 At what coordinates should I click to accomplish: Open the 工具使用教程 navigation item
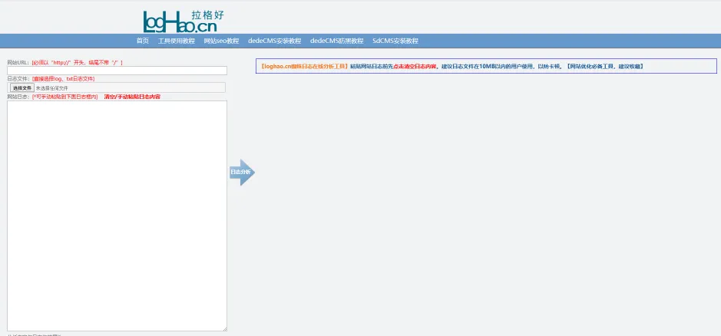click(x=177, y=41)
